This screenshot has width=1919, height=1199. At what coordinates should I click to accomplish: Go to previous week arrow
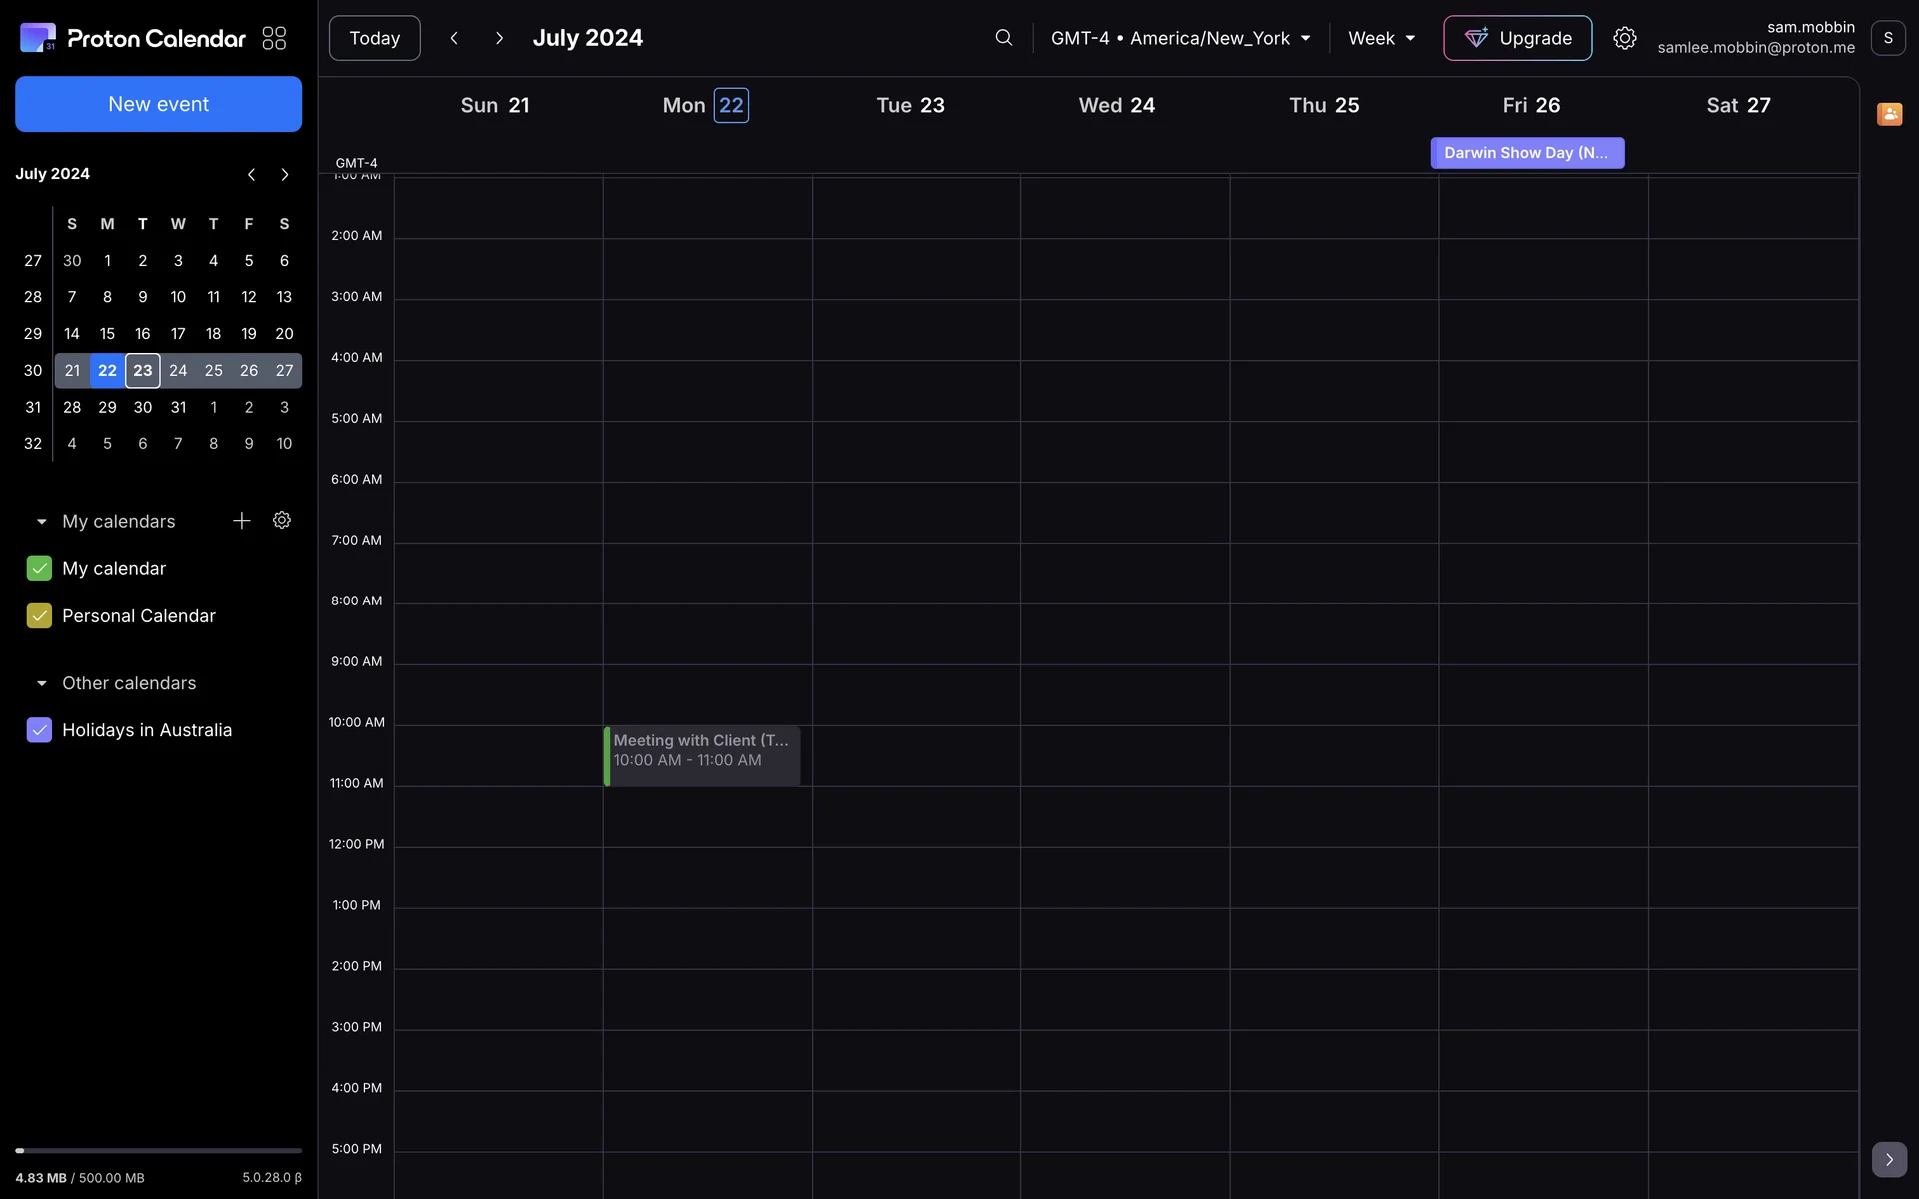point(454,38)
